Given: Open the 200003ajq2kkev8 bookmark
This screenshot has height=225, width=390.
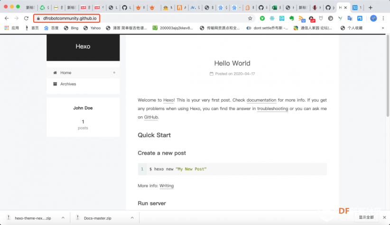Looking at the screenshot, I should (x=173, y=28).
